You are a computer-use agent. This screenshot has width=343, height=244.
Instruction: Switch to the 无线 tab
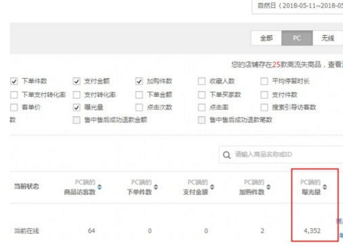(327, 38)
